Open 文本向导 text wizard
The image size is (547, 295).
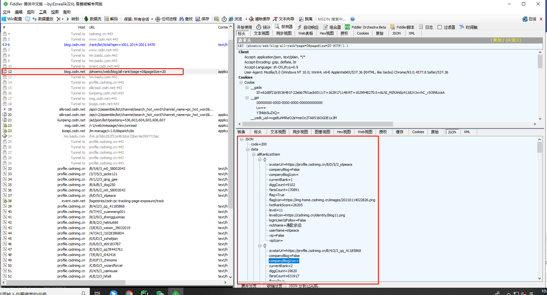coord(284,19)
